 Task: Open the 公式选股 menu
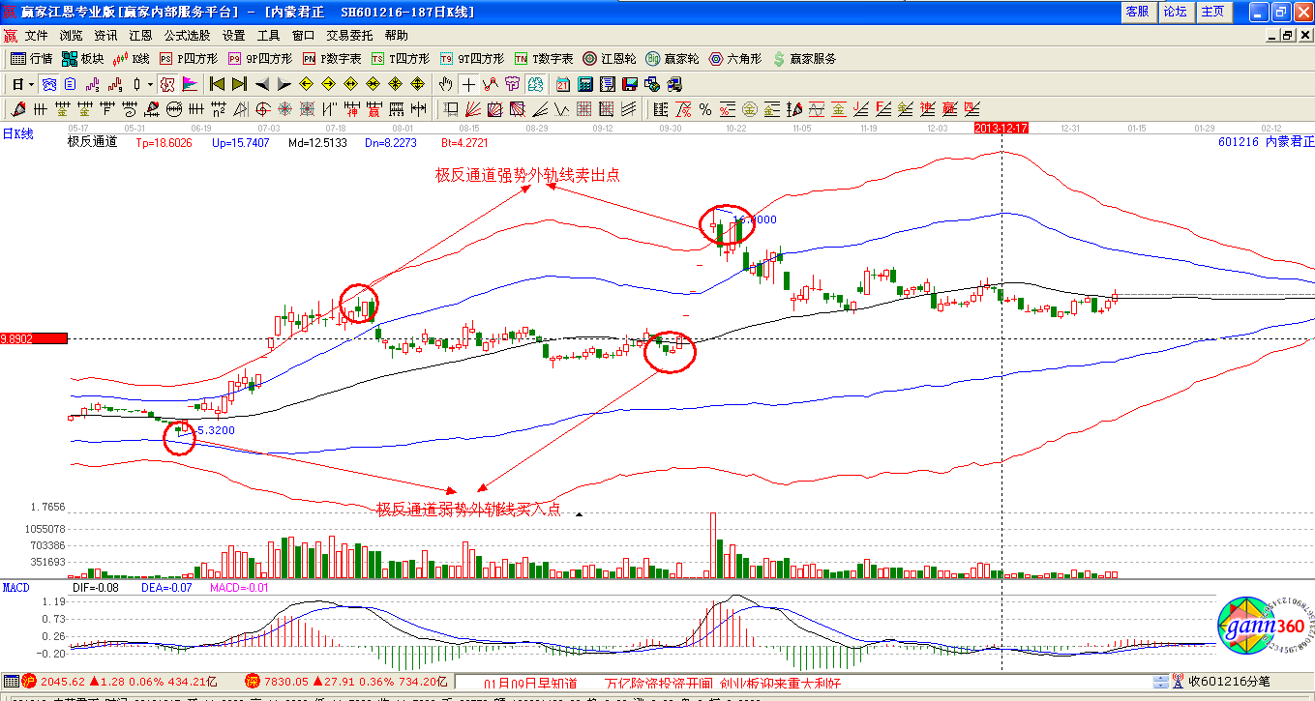(x=187, y=36)
